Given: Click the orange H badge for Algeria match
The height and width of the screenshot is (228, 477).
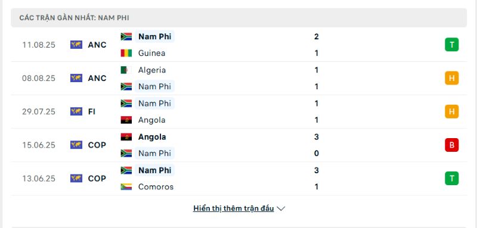Looking at the screenshot, I should click(452, 78).
